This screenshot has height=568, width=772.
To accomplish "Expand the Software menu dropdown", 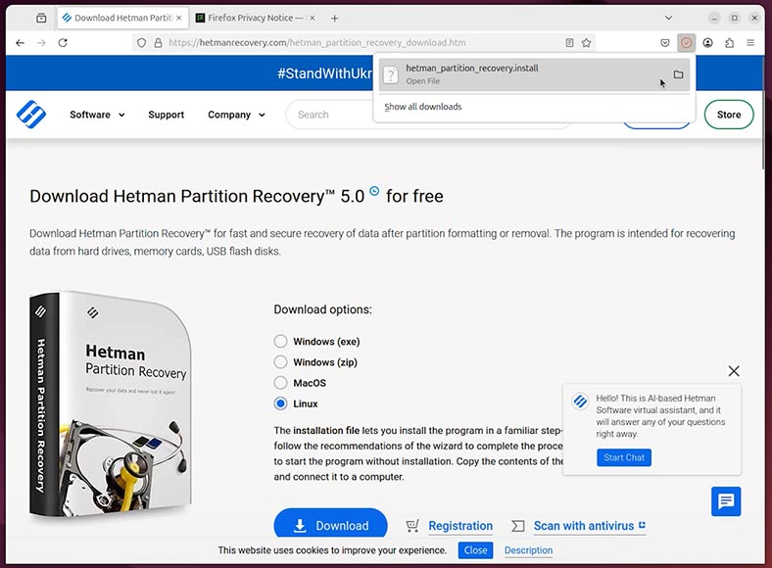I will 97,115.
